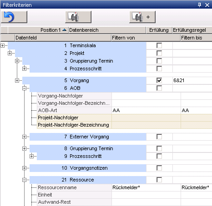Collapse the AOB tree node
The height and width of the screenshot is (206, 212).
24,88
